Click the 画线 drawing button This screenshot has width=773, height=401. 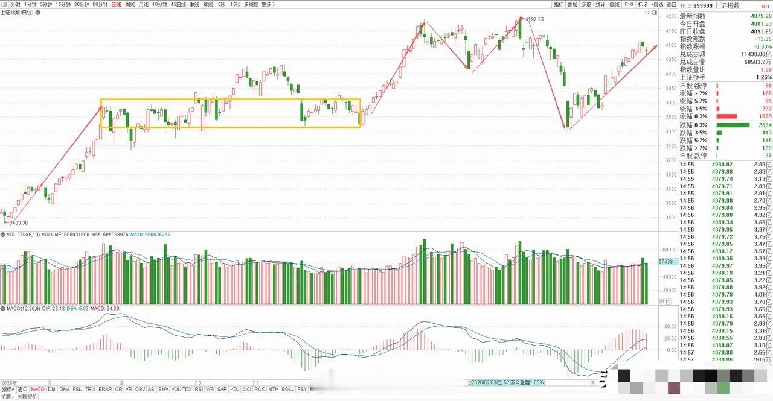click(615, 4)
